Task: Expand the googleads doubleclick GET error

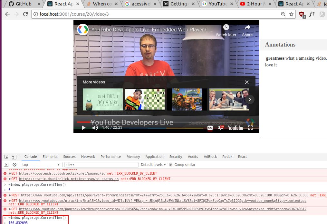Action: point(10,173)
